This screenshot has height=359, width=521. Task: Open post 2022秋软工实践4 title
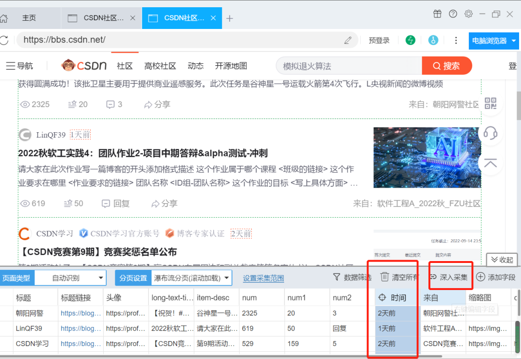click(x=143, y=153)
